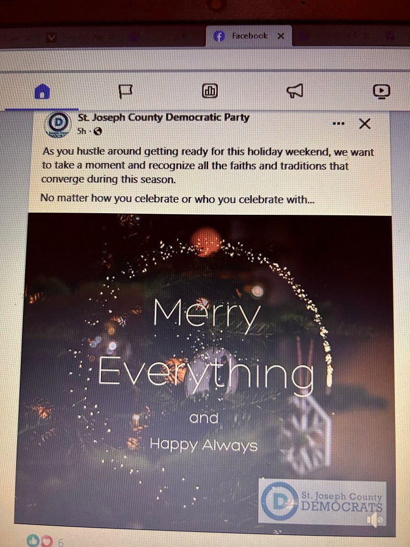View the reaction count of 6

tap(61, 543)
